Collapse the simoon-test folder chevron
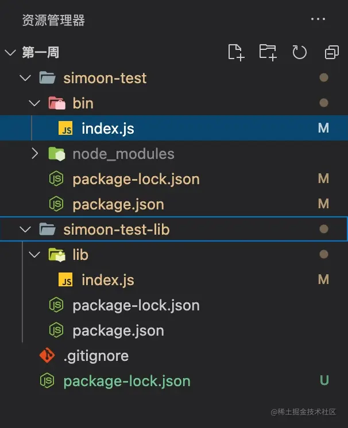Screen dimensions: 348x428 (x=25, y=78)
